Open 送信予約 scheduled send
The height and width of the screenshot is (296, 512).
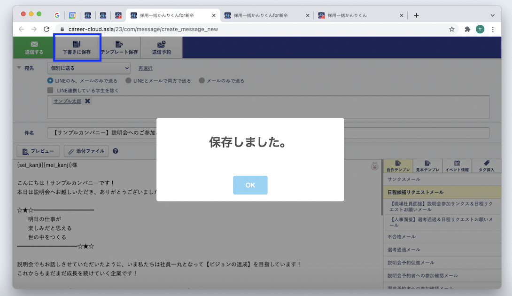161,47
